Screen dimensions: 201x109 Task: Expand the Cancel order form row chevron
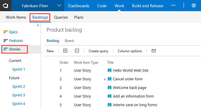tap(105, 79)
